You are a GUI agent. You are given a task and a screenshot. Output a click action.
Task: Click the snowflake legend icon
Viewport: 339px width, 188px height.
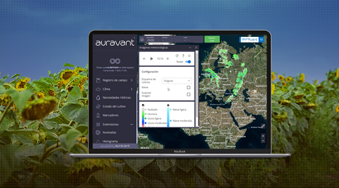pos(168,105)
